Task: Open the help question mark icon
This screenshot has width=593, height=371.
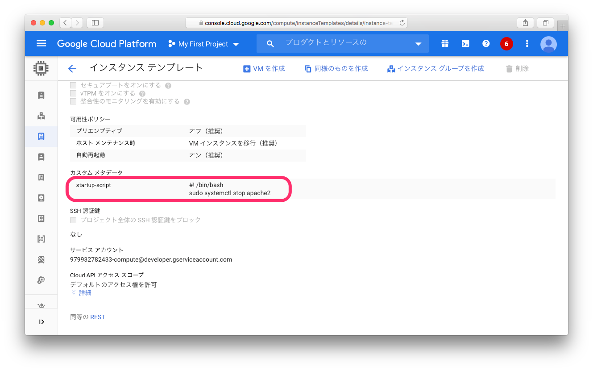Action: (x=486, y=43)
